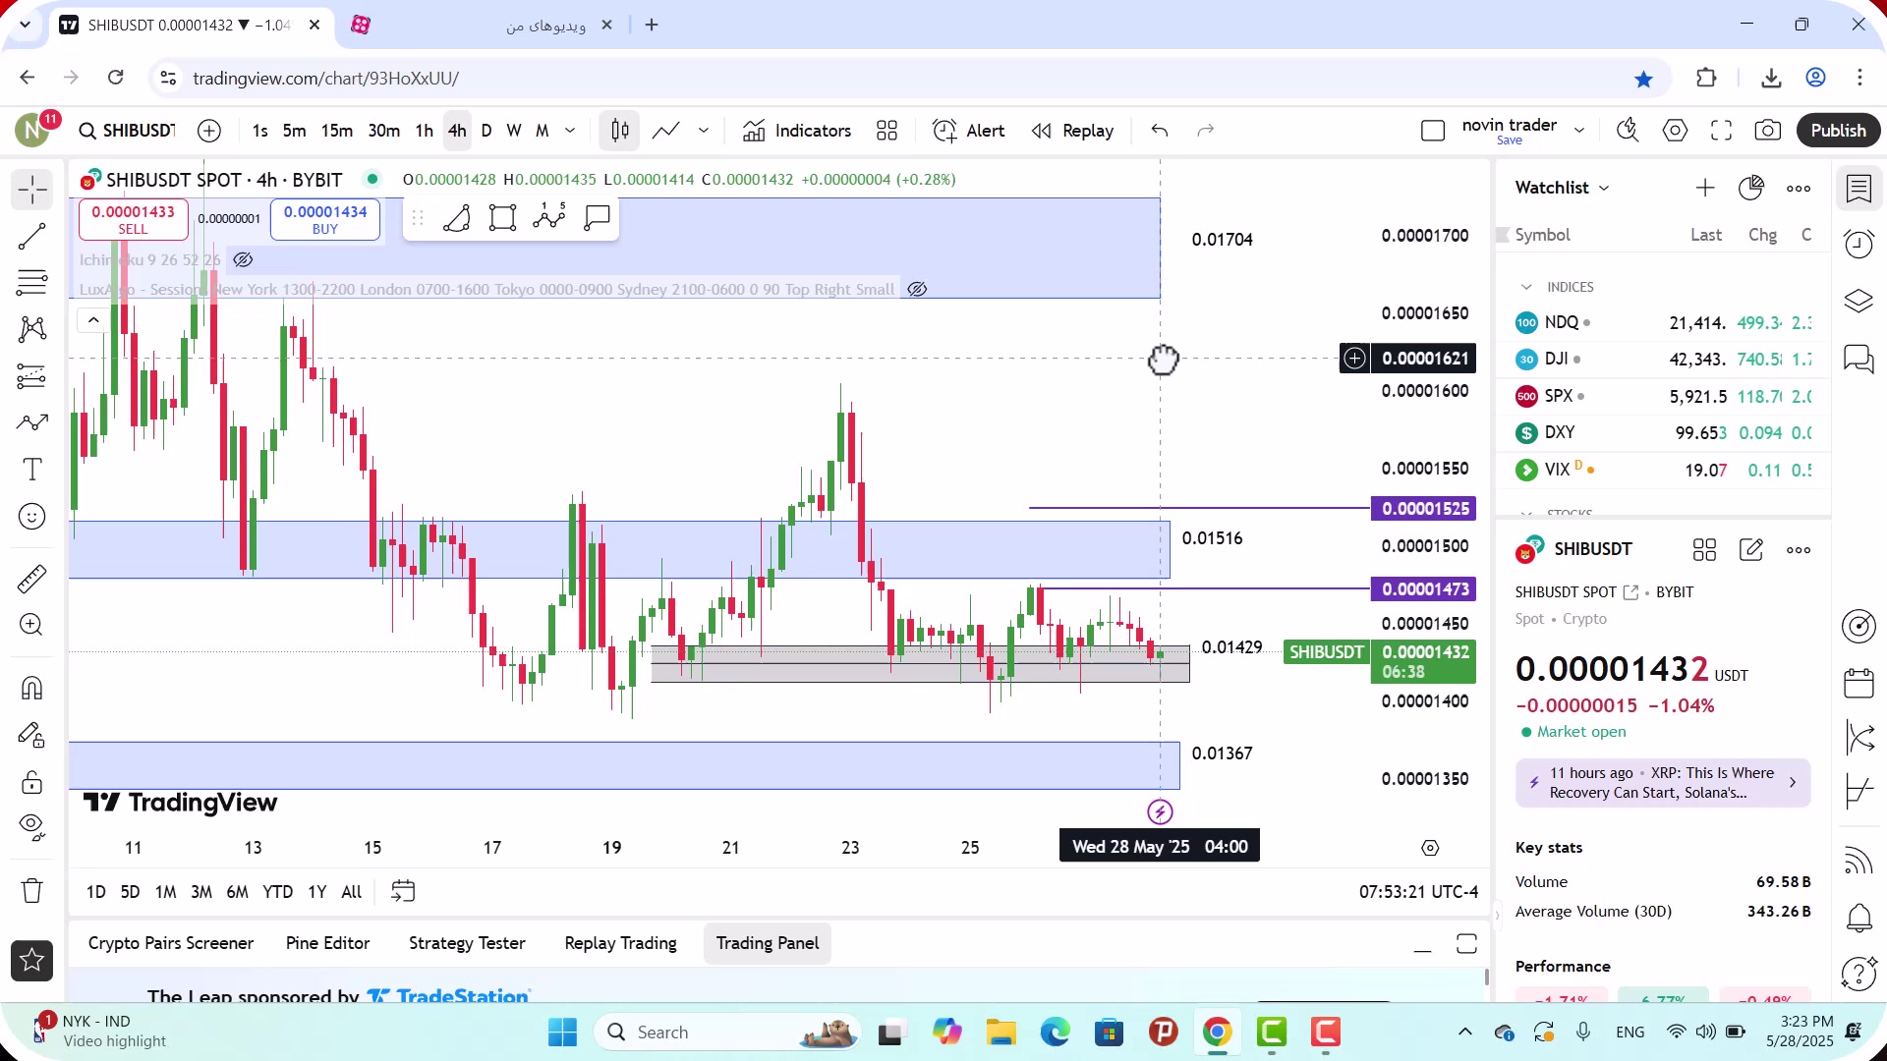Collapse the INDICES watchlist section
Image resolution: width=1887 pixels, height=1061 pixels.
tap(1526, 287)
